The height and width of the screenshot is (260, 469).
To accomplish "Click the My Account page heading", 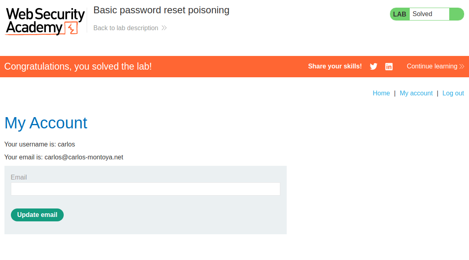I will [x=46, y=123].
